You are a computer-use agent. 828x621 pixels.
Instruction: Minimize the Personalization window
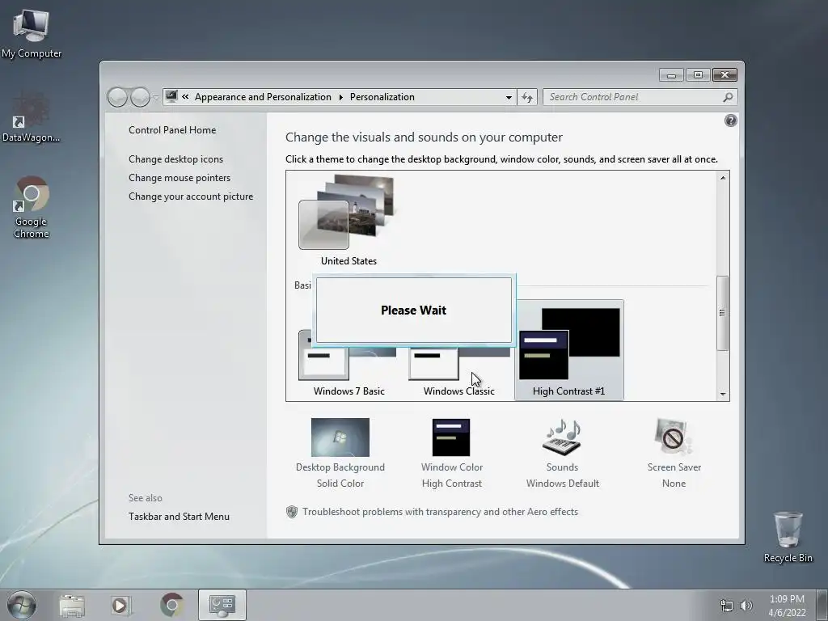point(671,75)
